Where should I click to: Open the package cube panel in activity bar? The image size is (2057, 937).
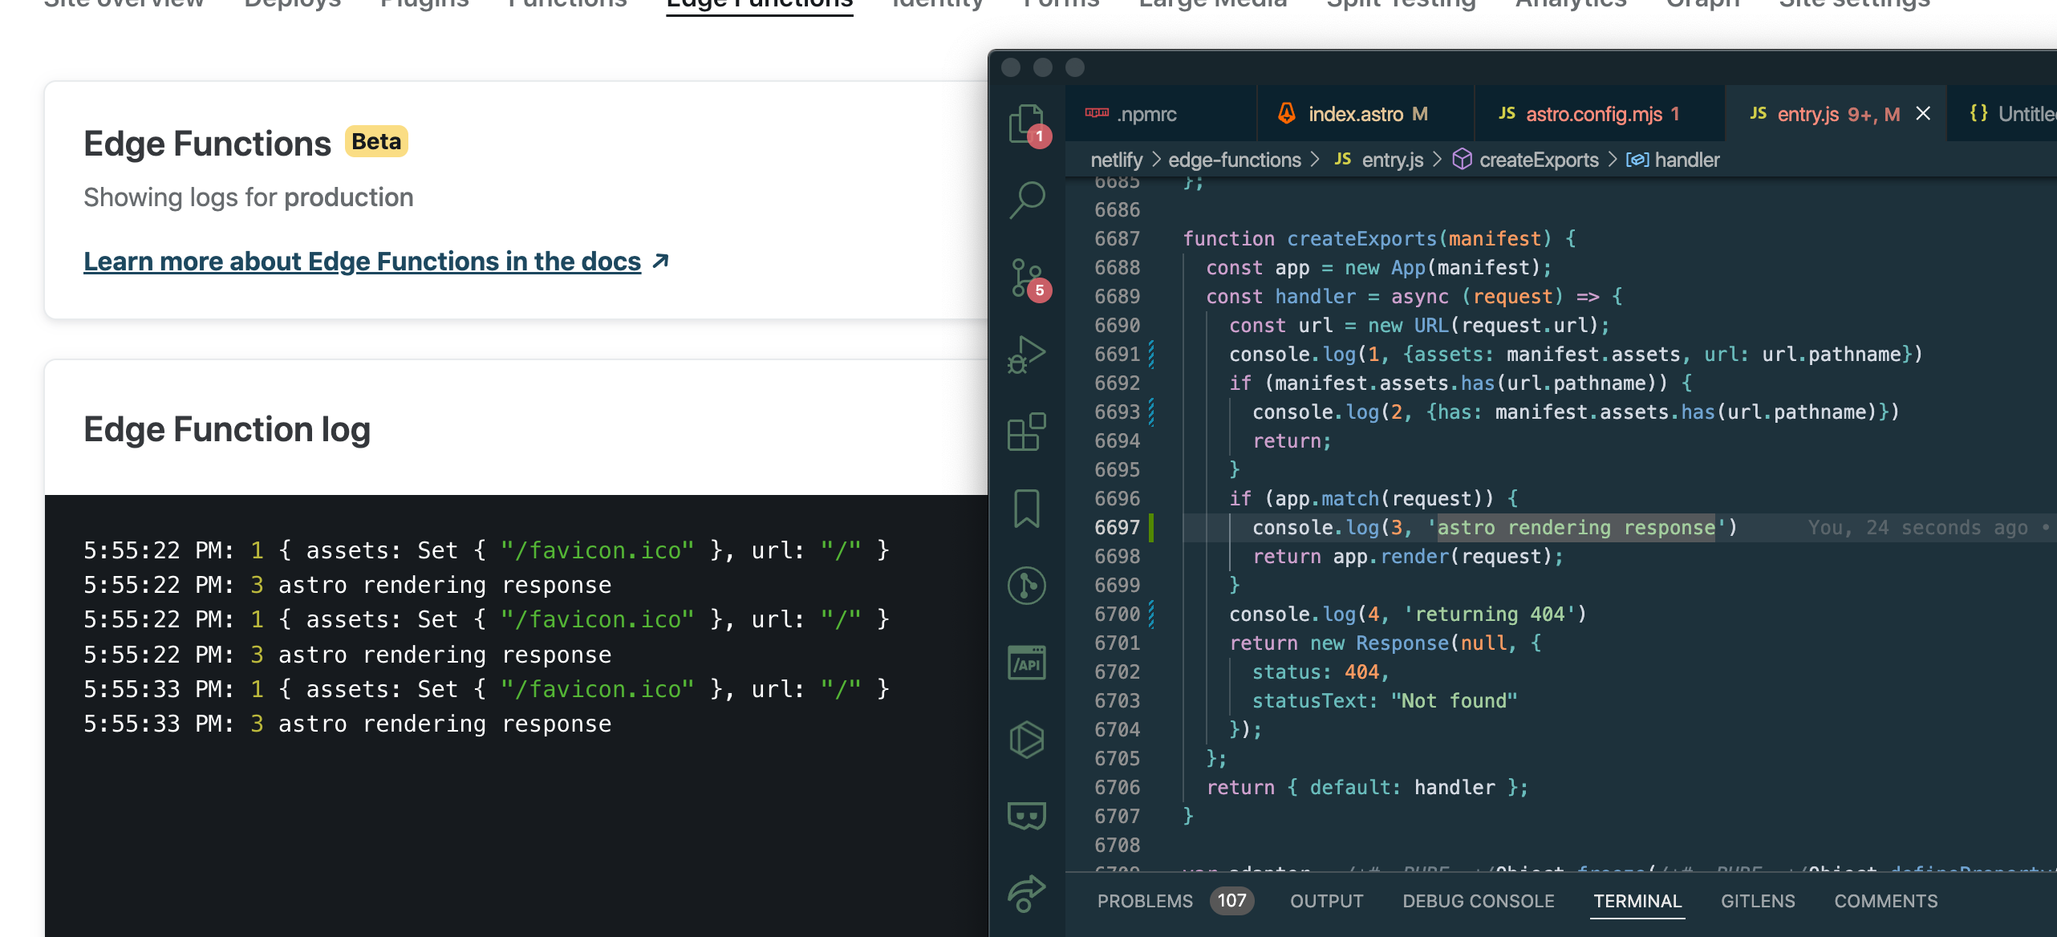(1027, 740)
